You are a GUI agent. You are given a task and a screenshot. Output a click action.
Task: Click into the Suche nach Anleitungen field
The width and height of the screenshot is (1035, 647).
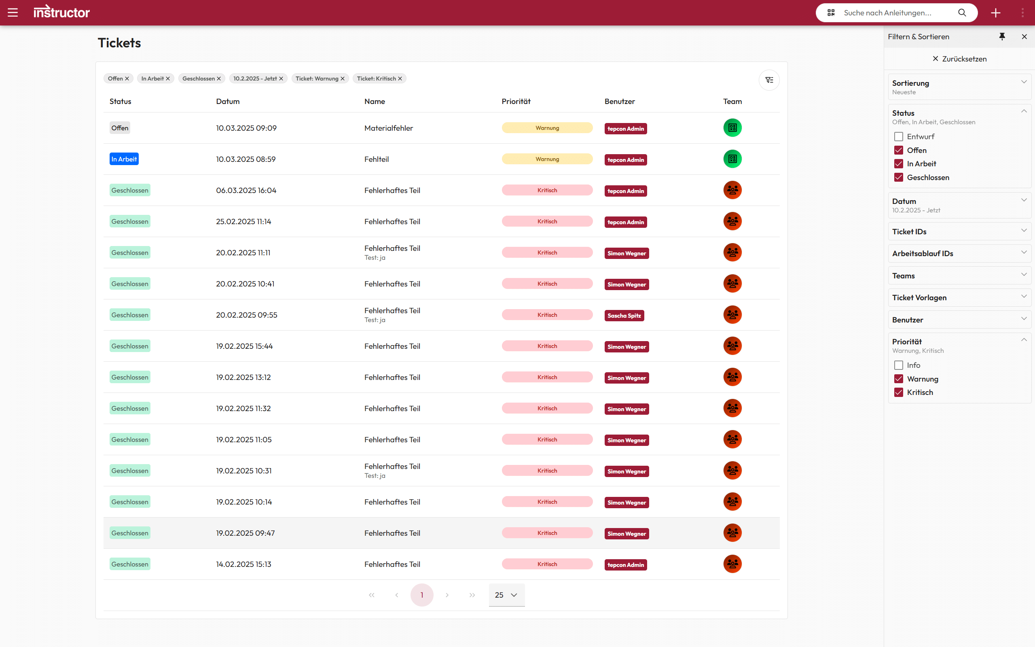894,13
